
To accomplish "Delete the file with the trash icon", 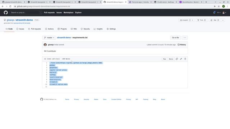I will coord(185,59).
